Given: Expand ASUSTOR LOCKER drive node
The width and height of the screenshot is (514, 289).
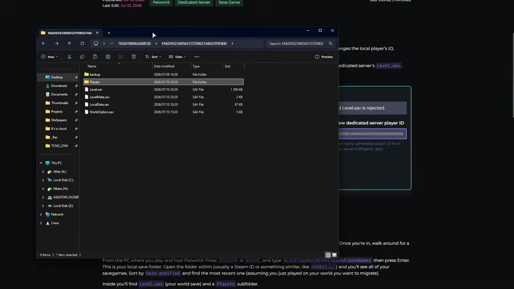Looking at the screenshot, I should (43, 197).
